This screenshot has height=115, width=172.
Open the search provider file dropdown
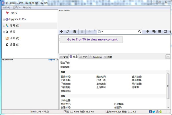click(x=100, y=32)
